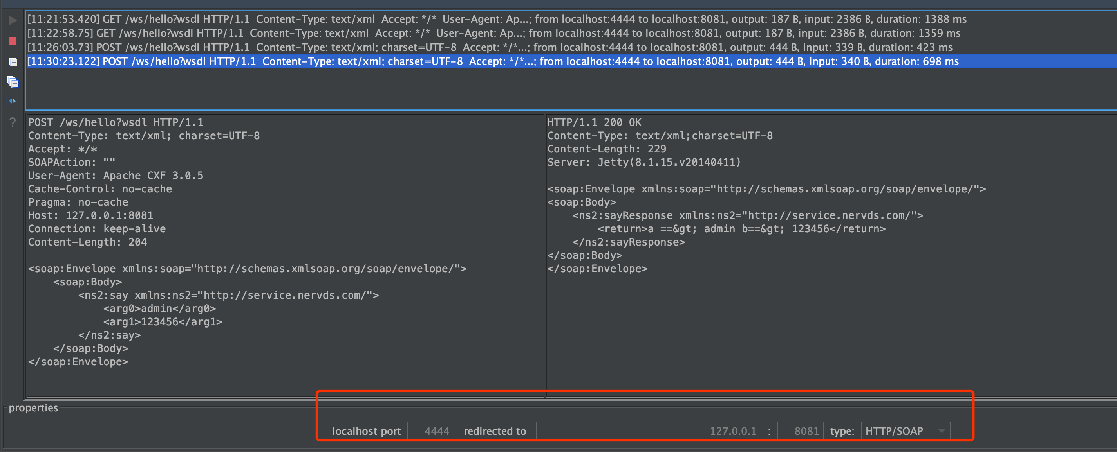The width and height of the screenshot is (1117, 452).
Task: Click the destination port field 8081
Action: pyautogui.click(x=800, y=431)
